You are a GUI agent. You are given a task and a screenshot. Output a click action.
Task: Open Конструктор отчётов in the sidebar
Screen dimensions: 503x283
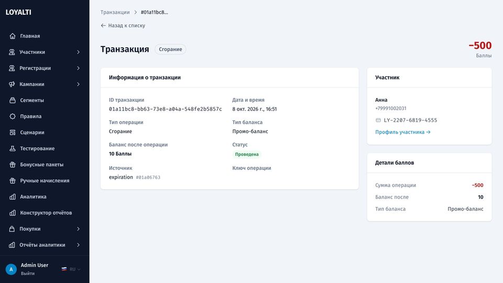45,213
